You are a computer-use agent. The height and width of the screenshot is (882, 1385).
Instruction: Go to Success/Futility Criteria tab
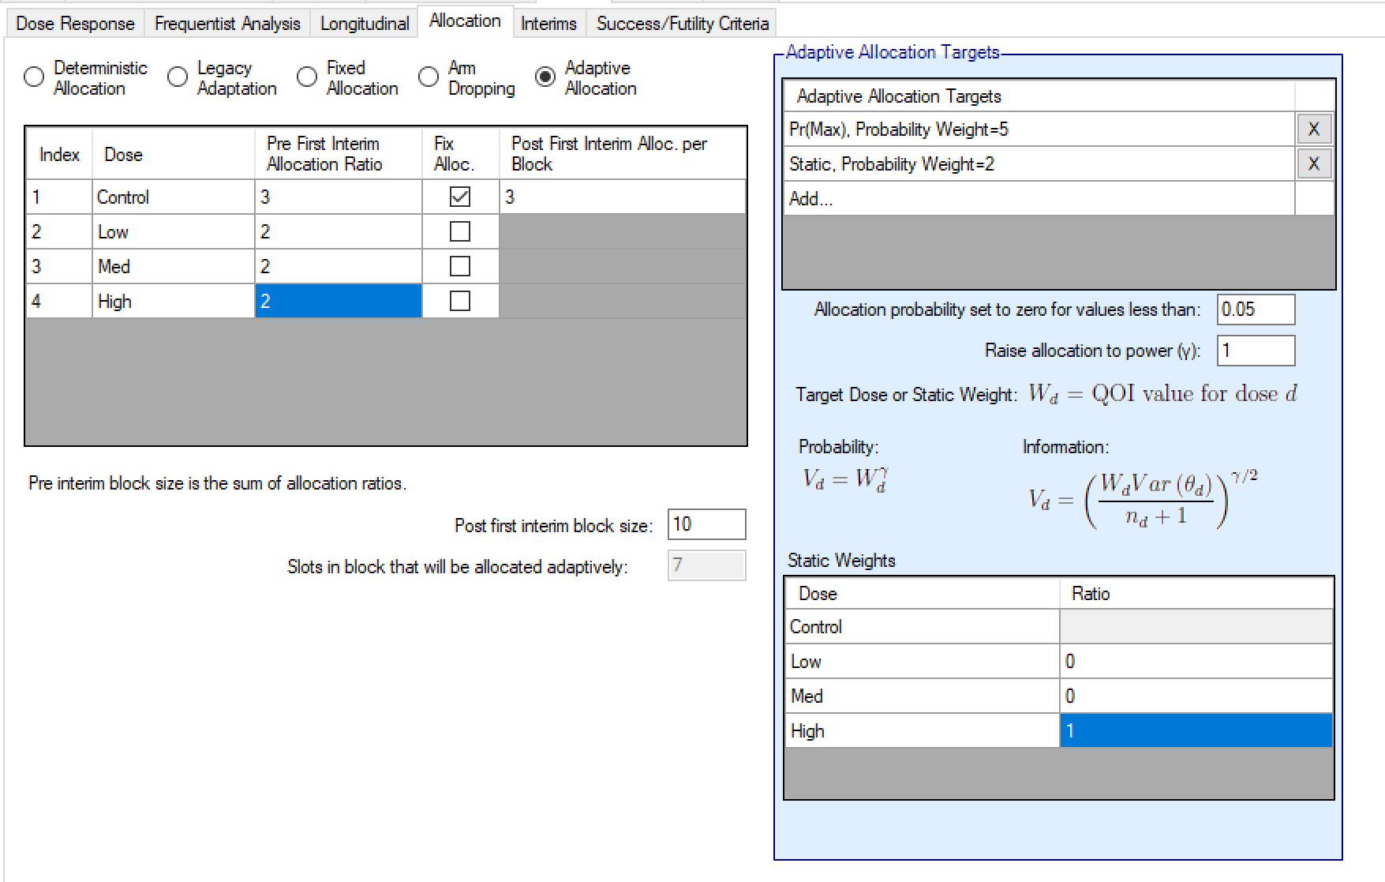tap(682, 24)
